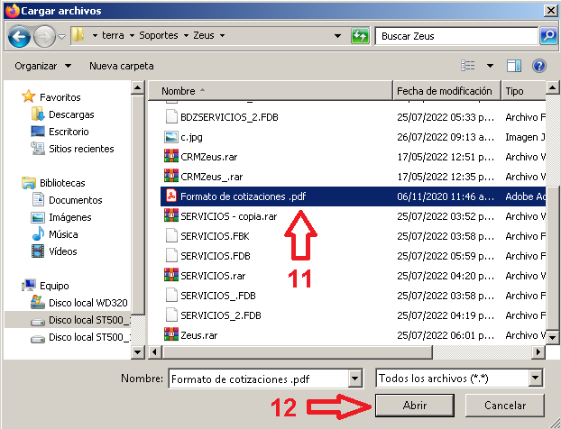Screen dimensions: 561x429
Task: Create a folder with Nueva carpeta
Action: [x=122, y=66]
